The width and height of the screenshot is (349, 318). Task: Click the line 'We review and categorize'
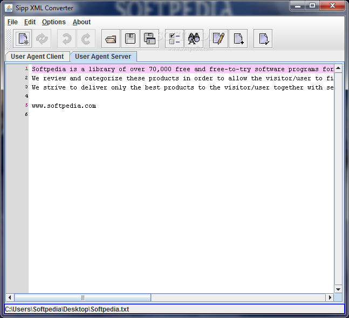182,78
